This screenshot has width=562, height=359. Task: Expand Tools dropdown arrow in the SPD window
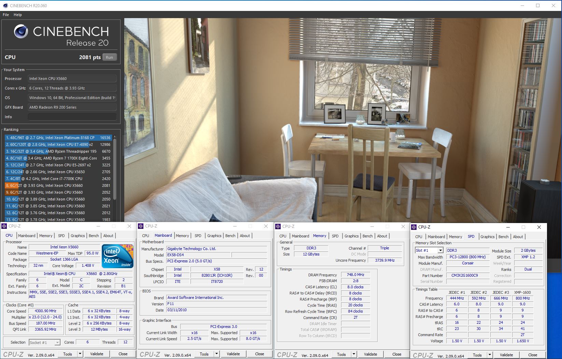490,355
